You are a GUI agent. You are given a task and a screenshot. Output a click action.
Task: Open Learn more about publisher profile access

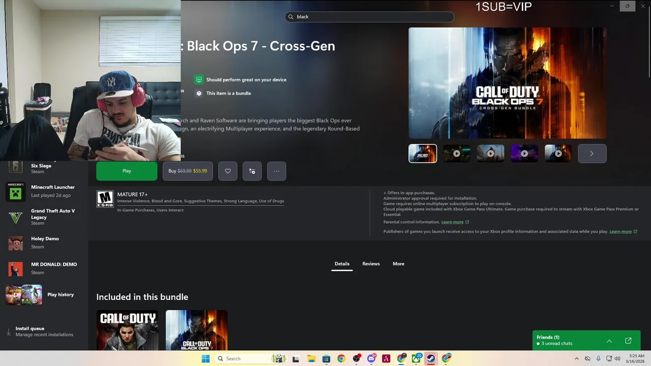click(x=624, y=232)
